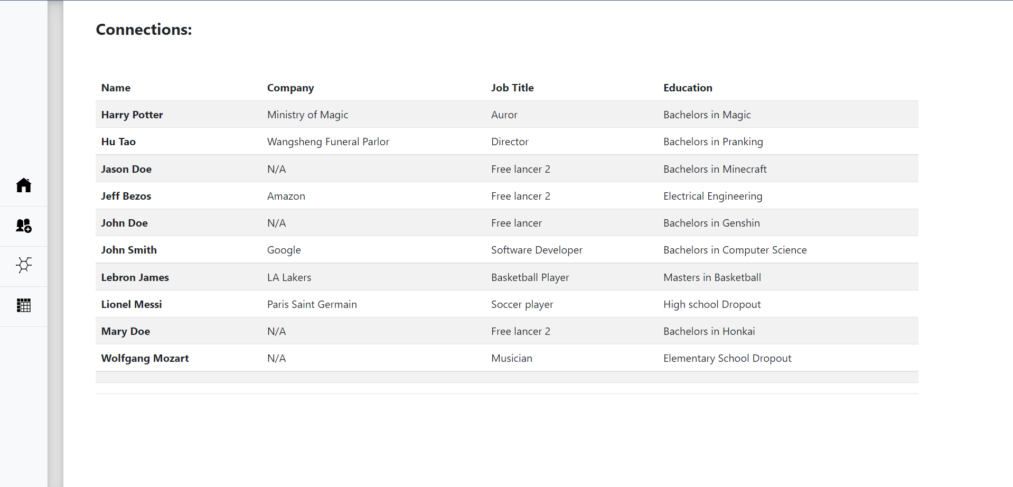This screenshot has width=1013, height=487.
Task: Click the Ministry of Magic company cell
Action: pos(308,115)
